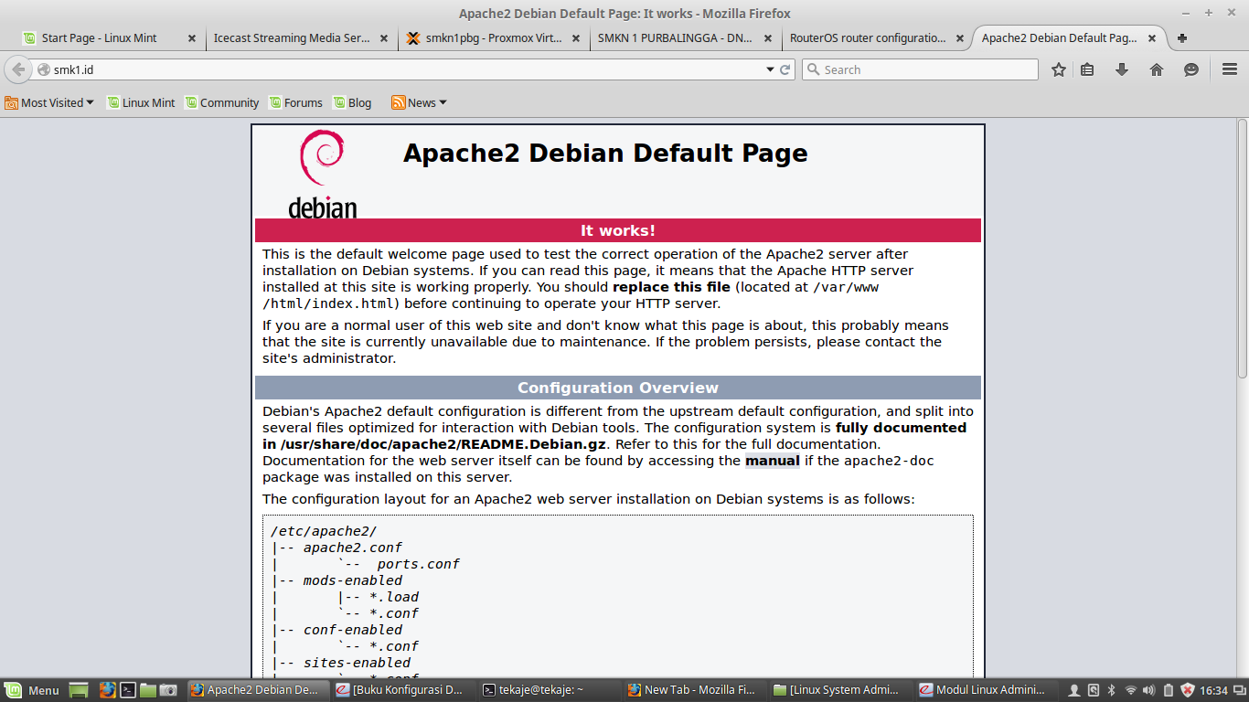Viewport: 1249px width, 702px height.
Task: Expand the Most Visited bookmarks dropdown
Action: (x=49, y=102)
